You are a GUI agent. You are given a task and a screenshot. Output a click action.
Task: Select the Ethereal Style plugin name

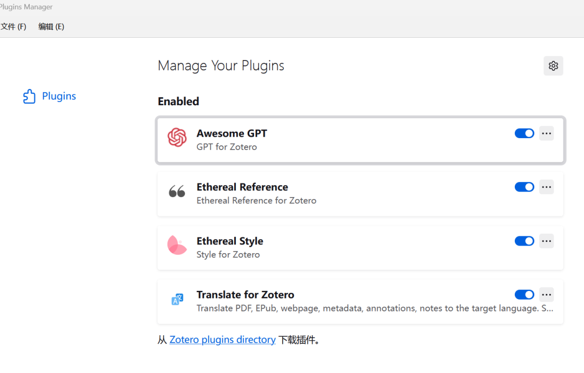230,241
